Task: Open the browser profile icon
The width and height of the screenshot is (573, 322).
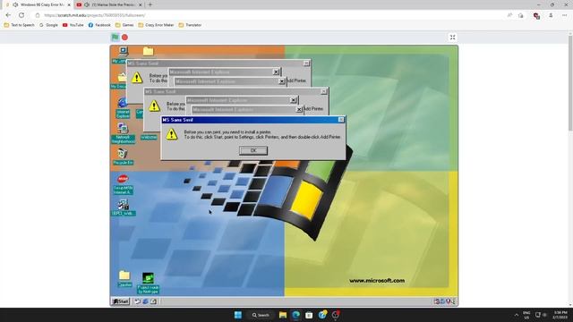Action: [x=551, y=15]
